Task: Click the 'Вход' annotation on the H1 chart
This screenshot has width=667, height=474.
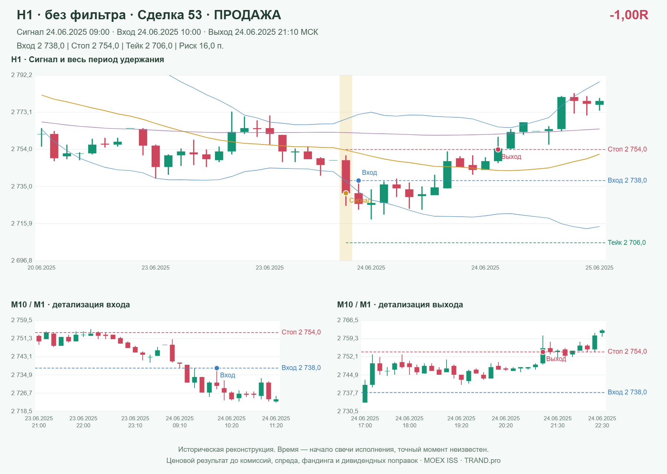Action: [x=369, y=173]
